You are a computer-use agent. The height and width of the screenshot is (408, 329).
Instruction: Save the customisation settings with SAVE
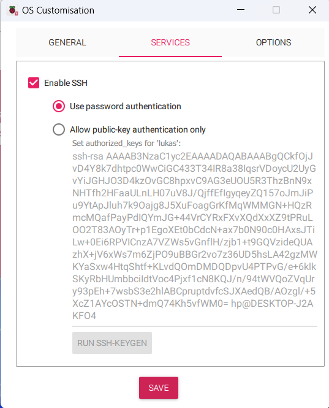(159, 388)
